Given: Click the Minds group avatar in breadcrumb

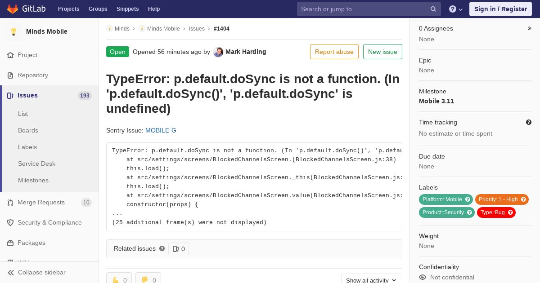Looking at the screenshot, I should click(109, 29).
